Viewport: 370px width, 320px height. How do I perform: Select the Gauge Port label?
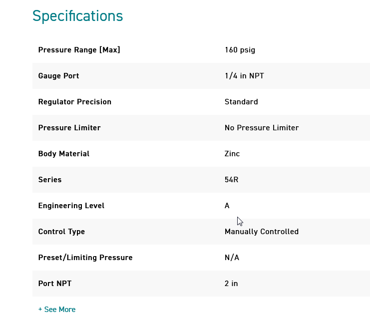[58, 76]
